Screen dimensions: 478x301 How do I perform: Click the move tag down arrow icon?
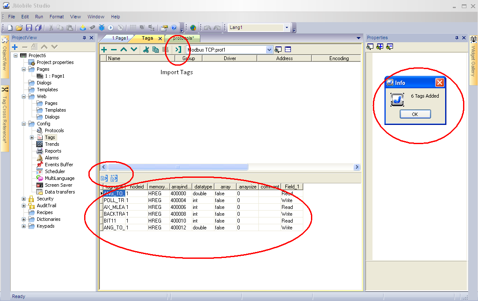pos(134,50)
